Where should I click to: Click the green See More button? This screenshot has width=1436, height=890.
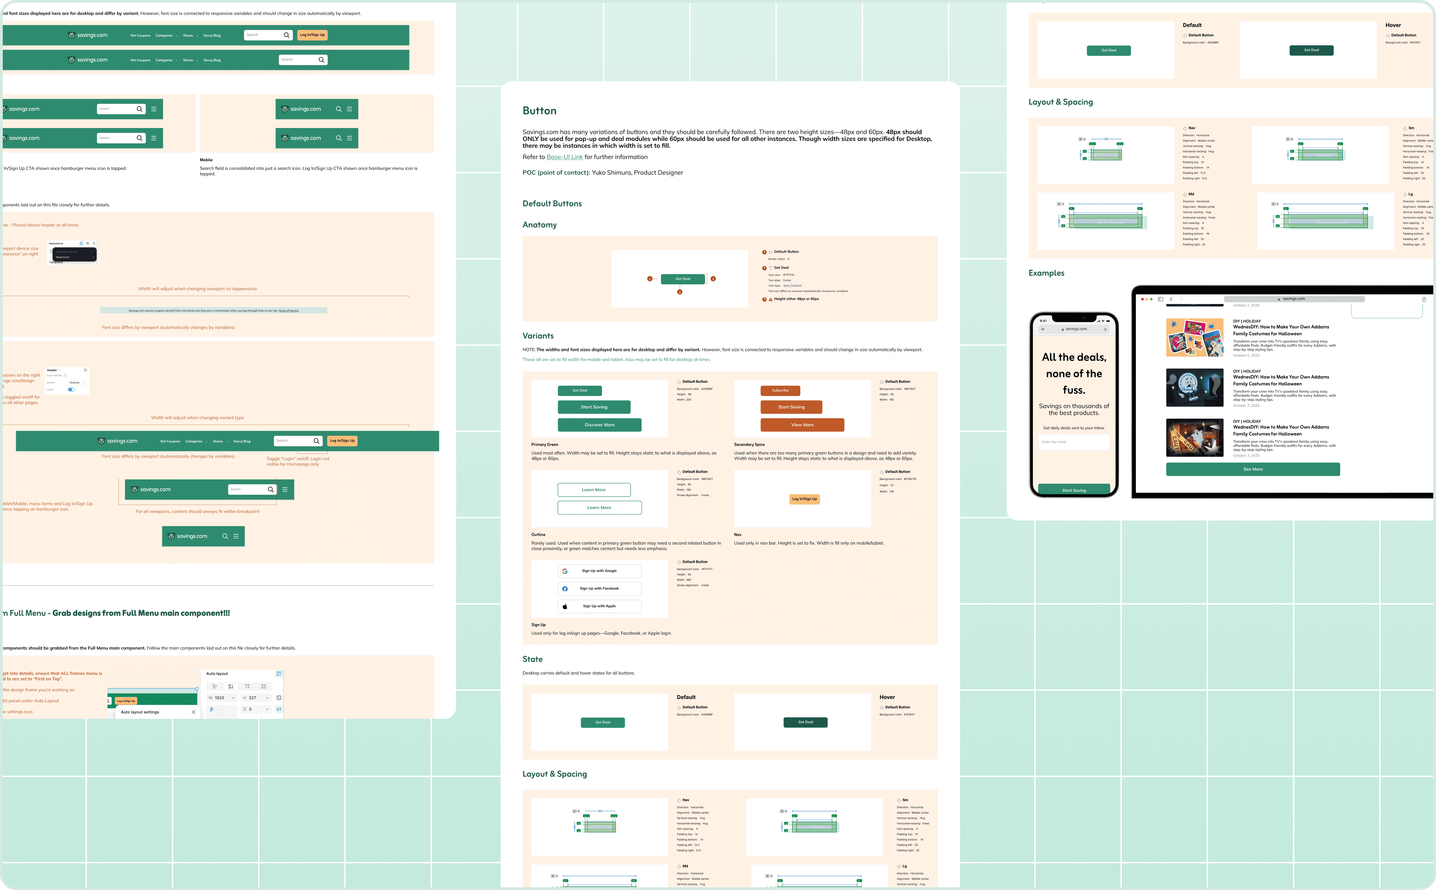coord(1252,469)
